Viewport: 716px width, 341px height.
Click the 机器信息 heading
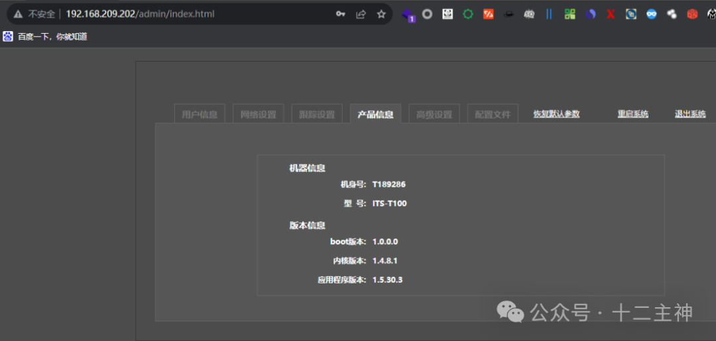pyautogui.click(x=308, y=168)
